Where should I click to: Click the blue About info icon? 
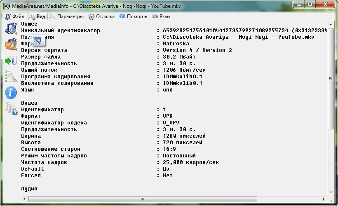11,93
